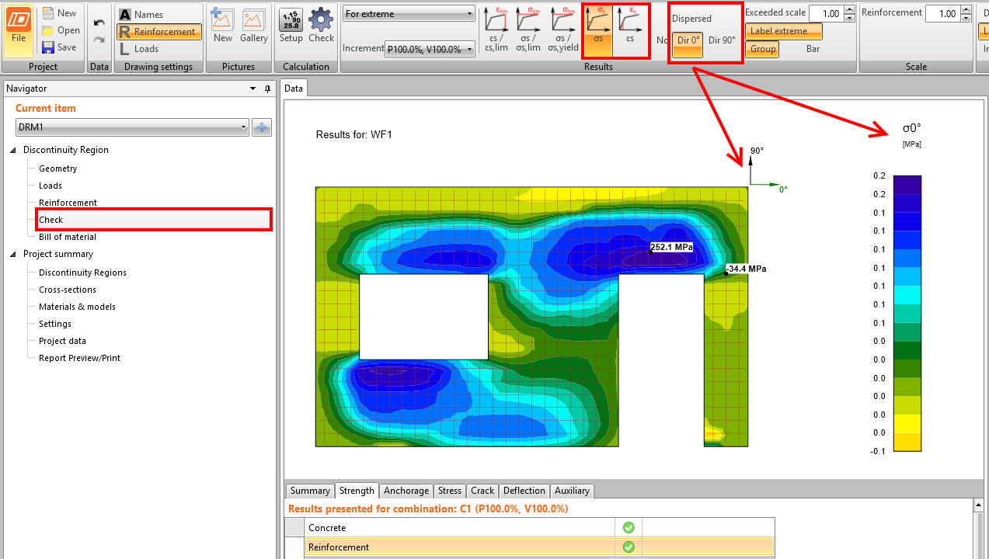Open the Increment P100.0% dropdown
This screenshot has height=559, width=989.
pos(431,49)
